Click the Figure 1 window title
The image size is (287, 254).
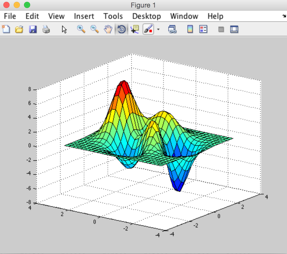[143, 5]
